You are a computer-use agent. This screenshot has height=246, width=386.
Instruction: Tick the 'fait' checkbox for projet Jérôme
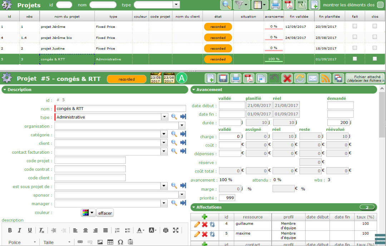point(355,26)
